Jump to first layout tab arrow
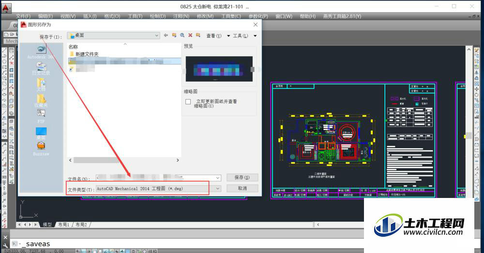This screenshot has width=484, height=253. 19,225
